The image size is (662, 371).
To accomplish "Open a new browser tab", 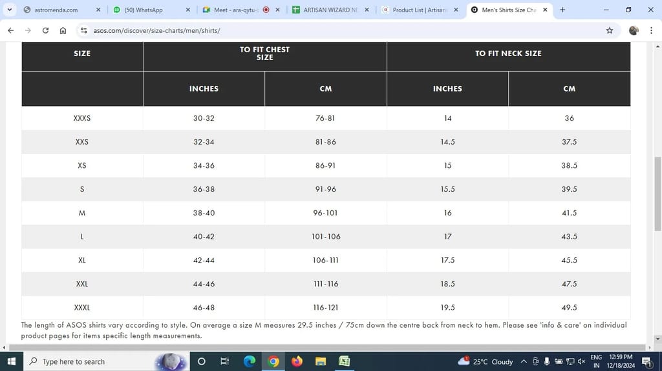I will (x=562, y=10).
